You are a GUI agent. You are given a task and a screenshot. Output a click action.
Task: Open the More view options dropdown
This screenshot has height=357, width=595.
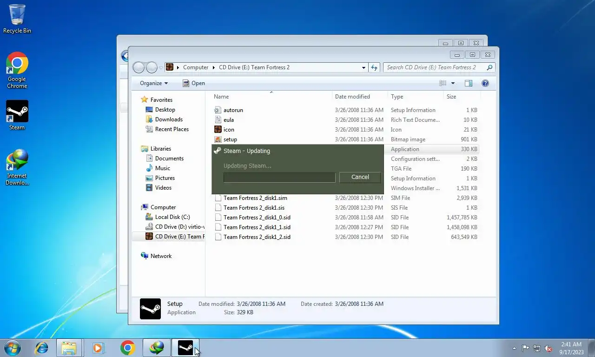tap(453, 83)
